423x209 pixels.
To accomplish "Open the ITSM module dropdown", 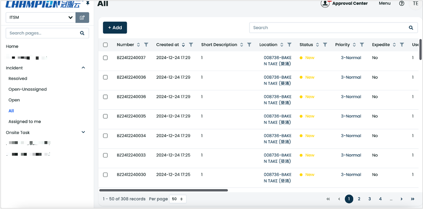I will [41, 18].
